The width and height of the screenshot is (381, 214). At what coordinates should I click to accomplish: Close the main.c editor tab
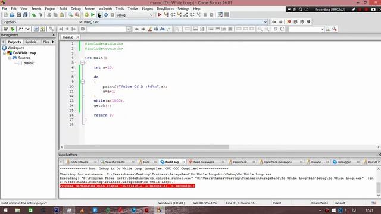(77, 37)
